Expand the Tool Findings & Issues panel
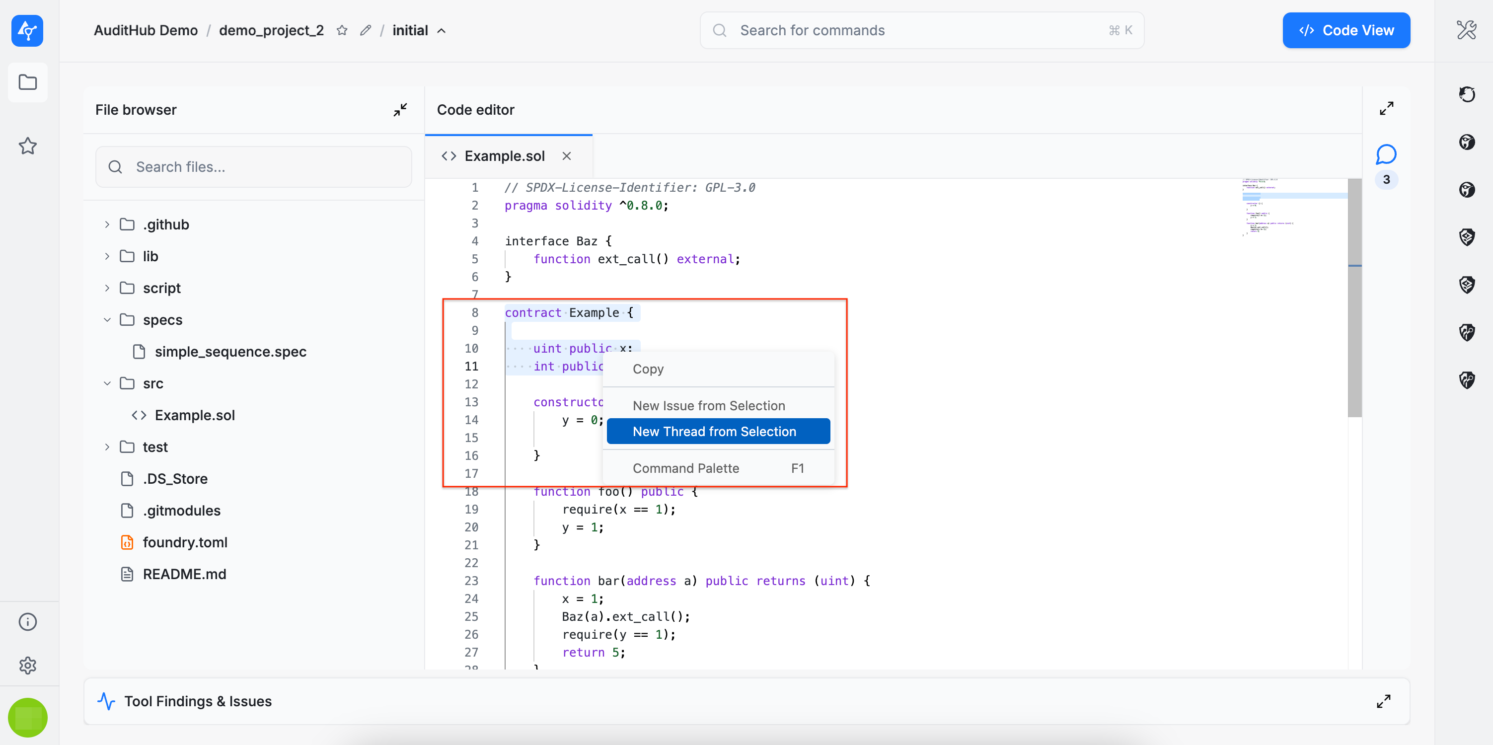 pyautogui.click(x=1383, y=701)
